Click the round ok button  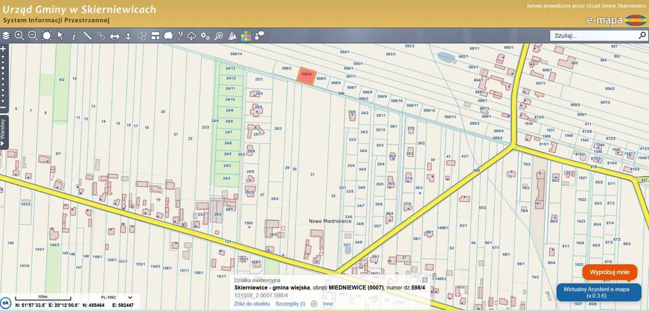point(5,303)
